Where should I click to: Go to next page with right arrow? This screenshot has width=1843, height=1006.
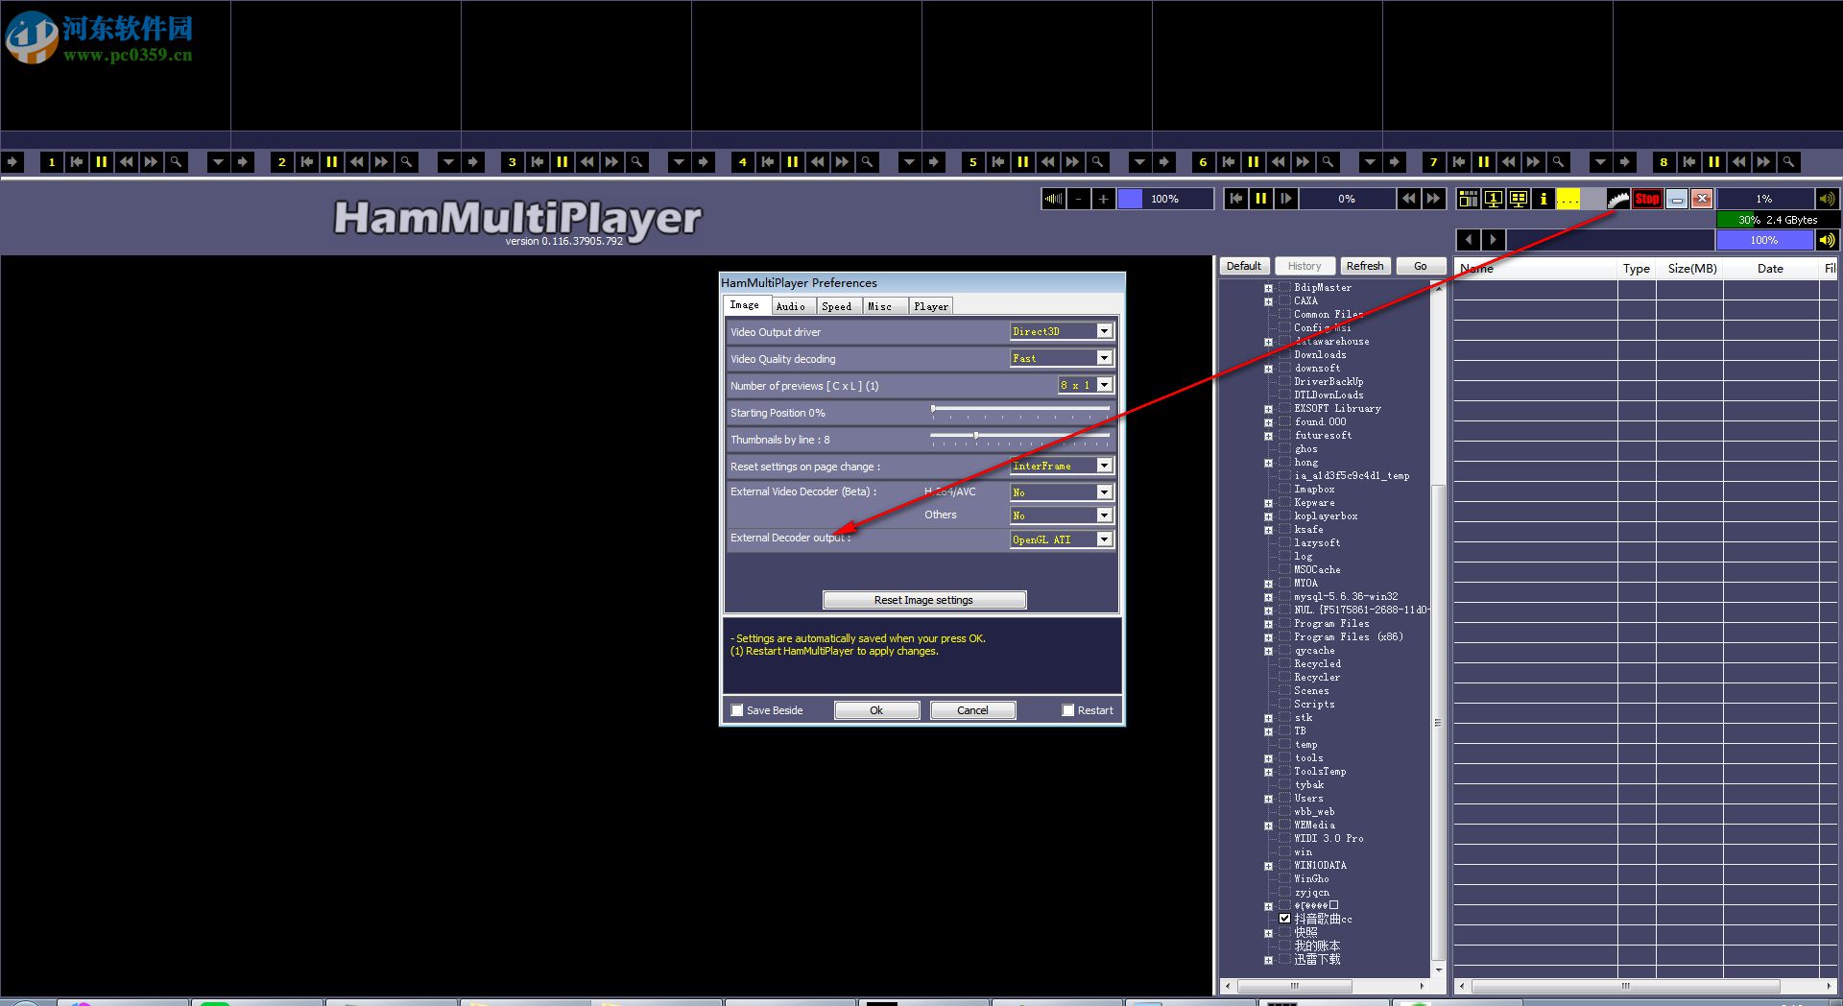pyautogui.click(x=1494, y=240)
